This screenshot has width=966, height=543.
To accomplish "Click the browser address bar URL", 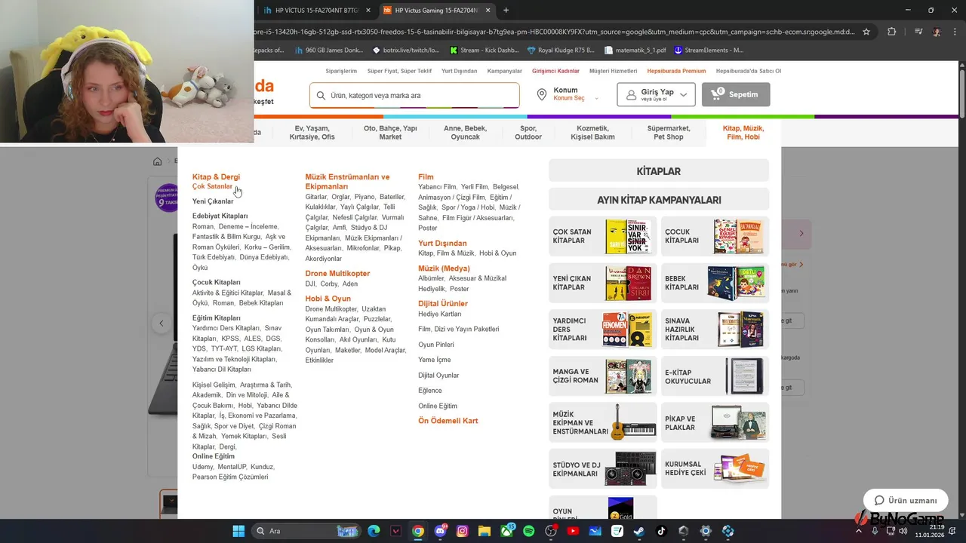I will tap(555, 32).
